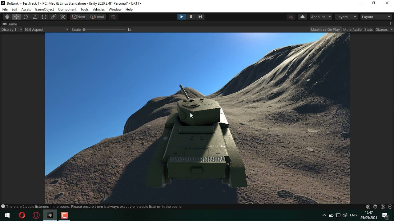
Task: Select the Scale tool
Action: tap(35, 17)
